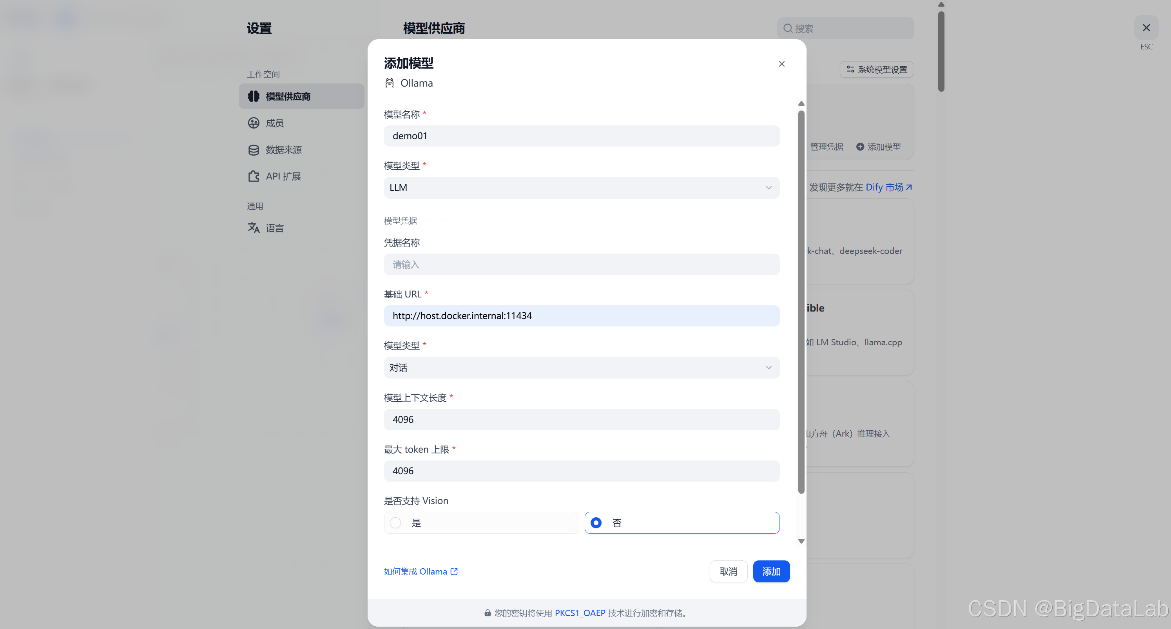Screen dimensions: 1171x629
Task: Click the 添加 button to add model
Action: coord(771,571)
